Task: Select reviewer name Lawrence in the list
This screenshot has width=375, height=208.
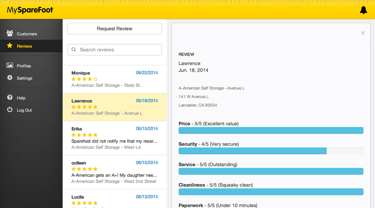Action: [x=82, y=101]
